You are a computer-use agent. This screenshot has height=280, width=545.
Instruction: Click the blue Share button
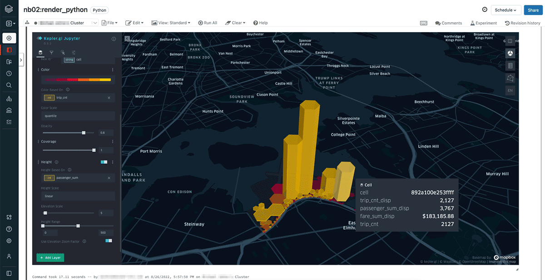pyautogui.click(x=533, y=10)
